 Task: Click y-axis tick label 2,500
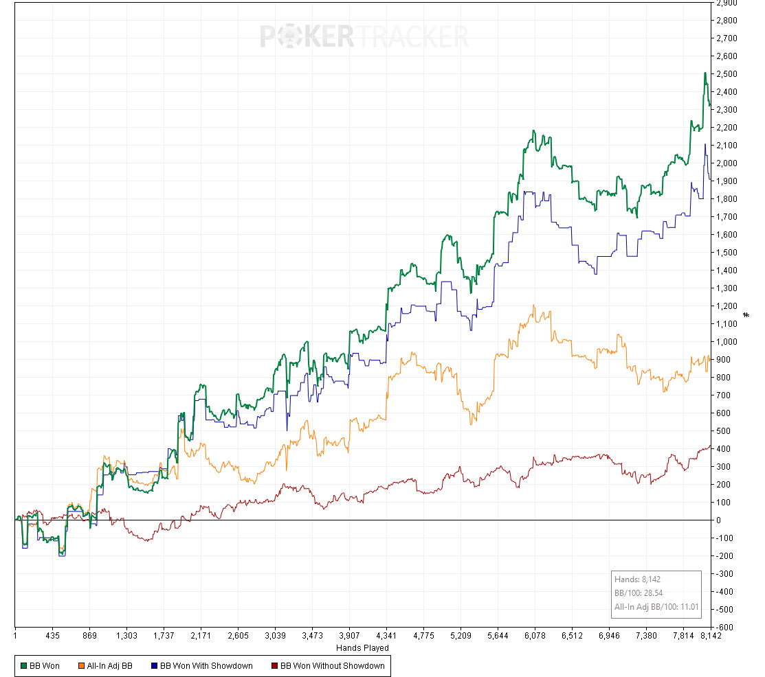[x=727, y=74]
